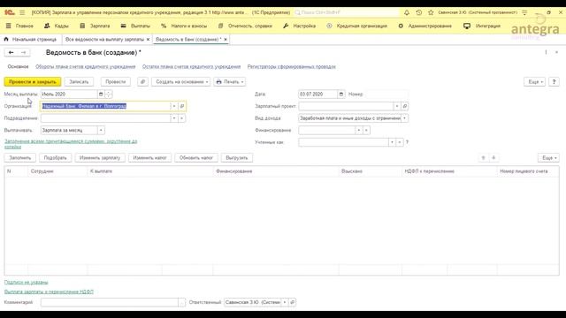Expand the Выплачивать dropdown
The height and width of the screenshot is (318, 566).
[101, 130]
